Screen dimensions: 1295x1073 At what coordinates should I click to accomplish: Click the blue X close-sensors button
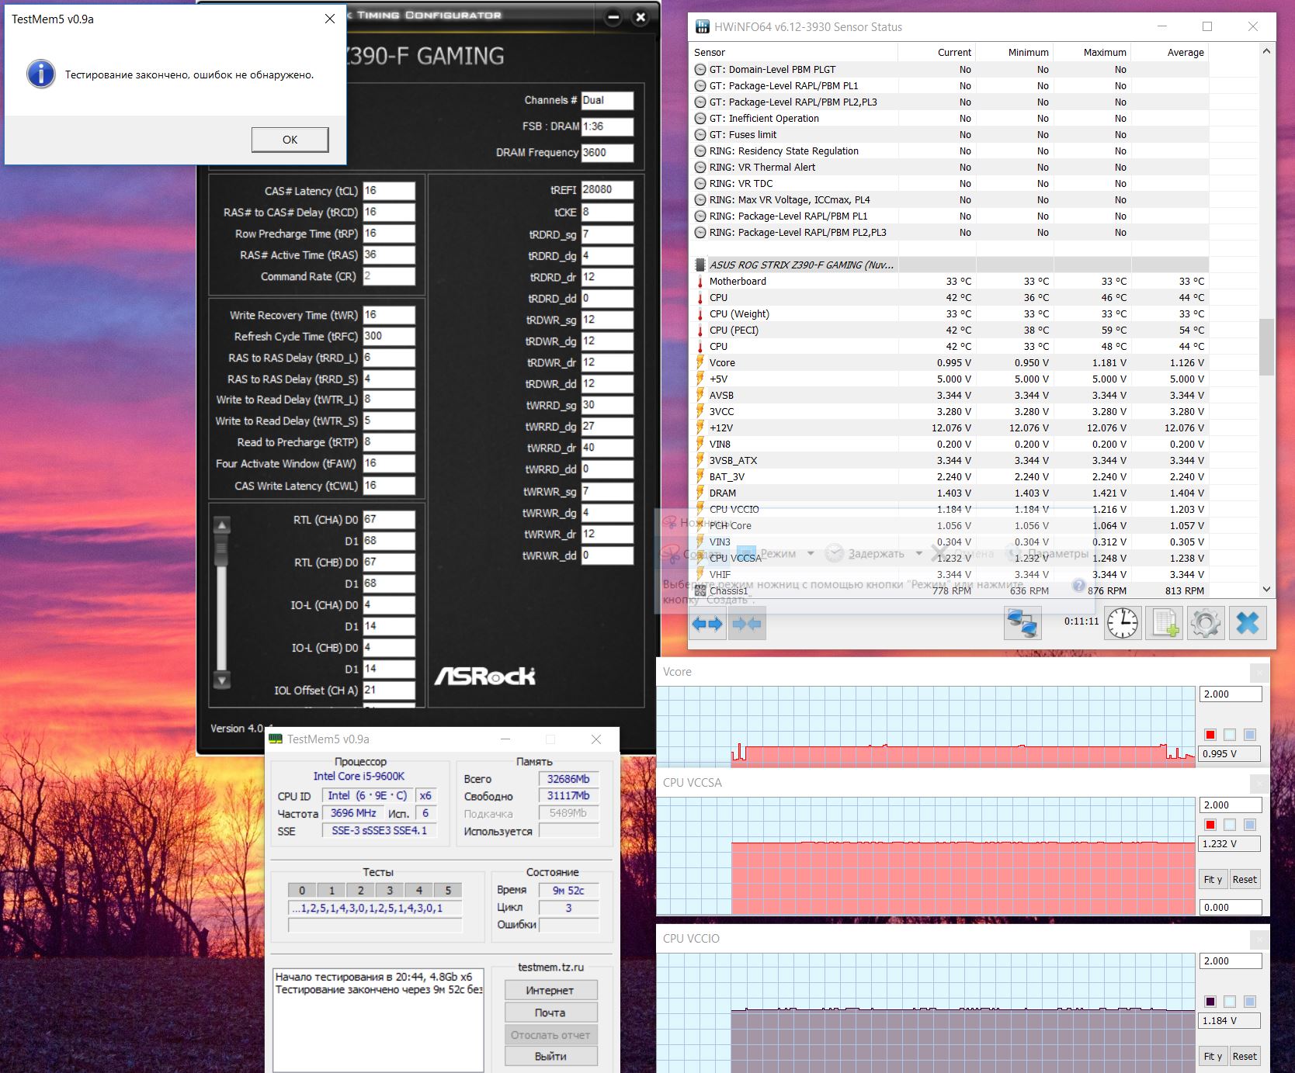[x=1248, y=623]
